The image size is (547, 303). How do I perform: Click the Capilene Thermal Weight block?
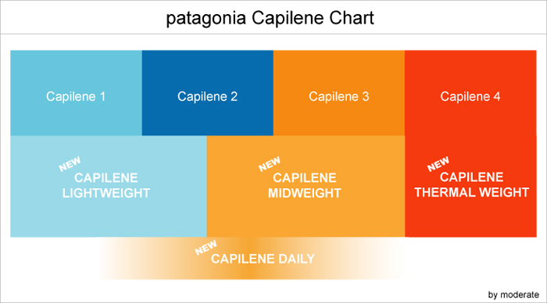pyautogui.click(x=470, y=186)
